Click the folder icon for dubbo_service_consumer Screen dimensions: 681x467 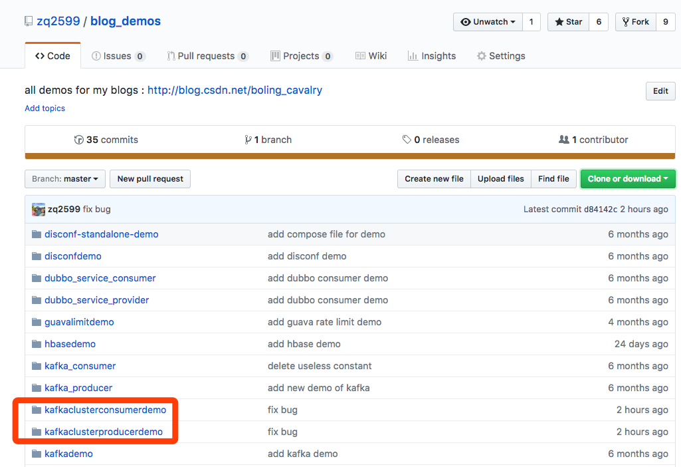point(37,278)
